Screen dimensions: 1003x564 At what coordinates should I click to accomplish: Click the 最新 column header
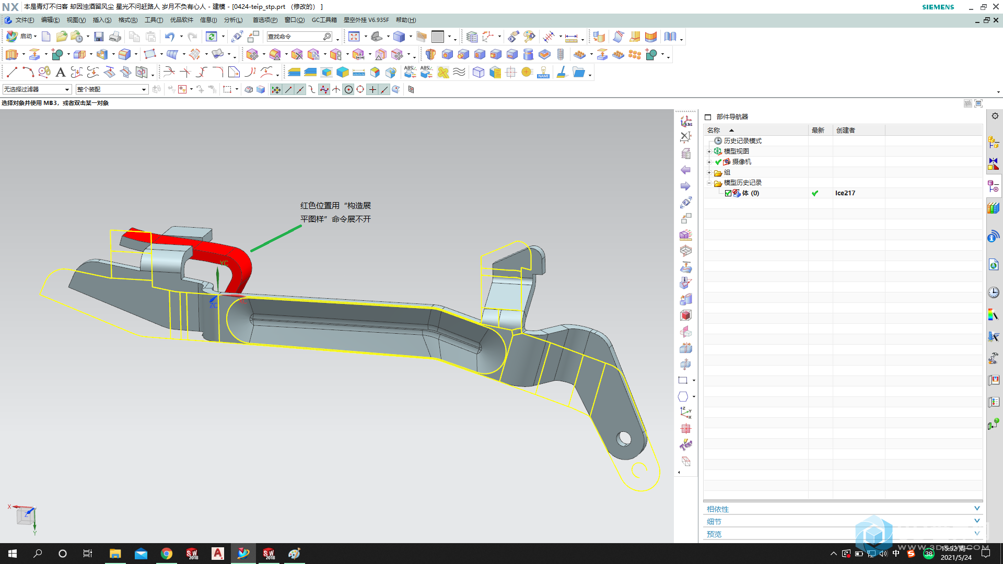820,130
